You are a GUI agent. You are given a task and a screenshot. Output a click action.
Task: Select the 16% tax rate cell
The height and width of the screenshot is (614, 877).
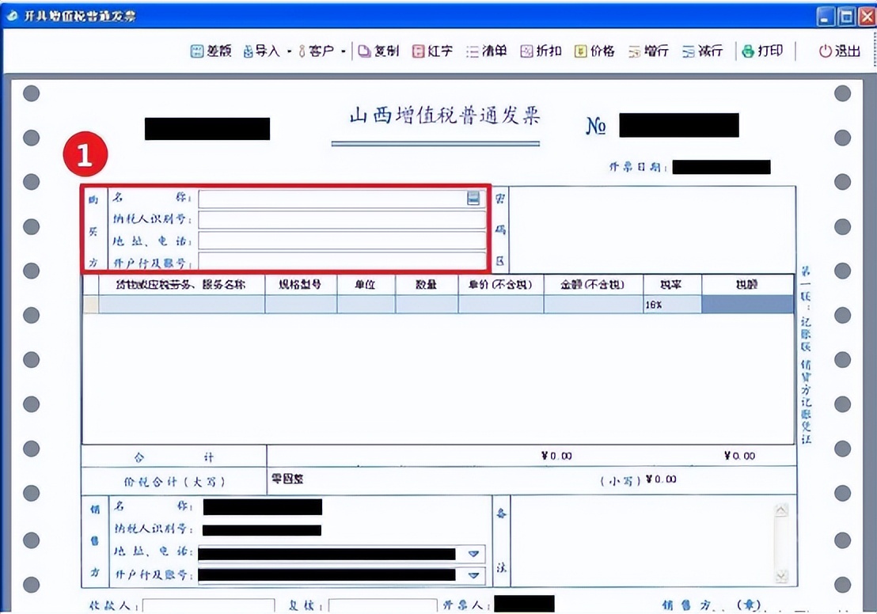[671, 303]
